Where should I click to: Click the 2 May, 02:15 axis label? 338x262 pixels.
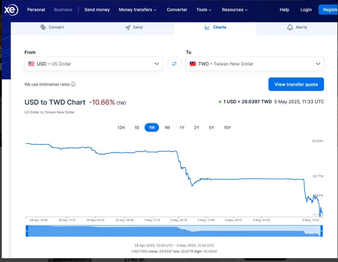[x=179, y=220]
